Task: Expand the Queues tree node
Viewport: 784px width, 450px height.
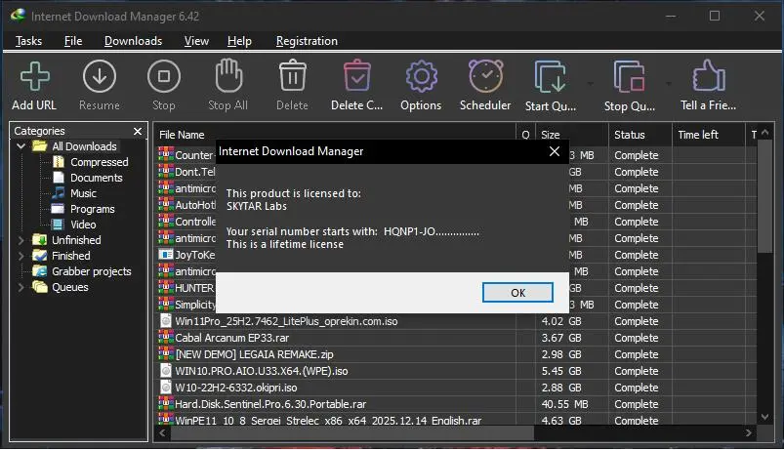Action: [x=21, y=287]
